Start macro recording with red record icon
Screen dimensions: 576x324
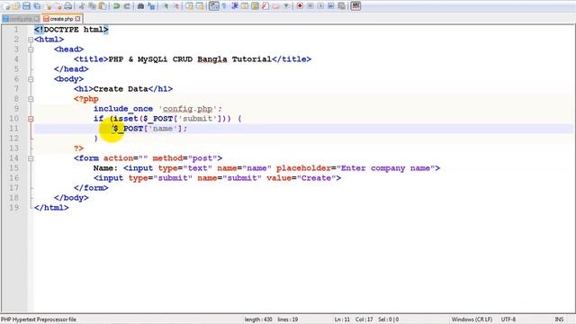pyautogui.click(x=300, y=6)
